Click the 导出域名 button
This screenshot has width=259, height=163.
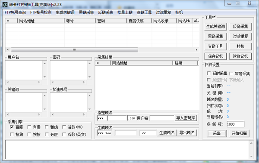click(187, 133)
